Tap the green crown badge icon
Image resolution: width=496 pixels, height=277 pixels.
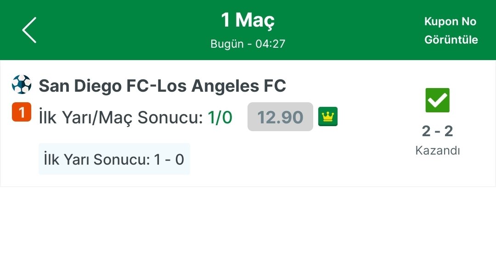click(328, 116)
